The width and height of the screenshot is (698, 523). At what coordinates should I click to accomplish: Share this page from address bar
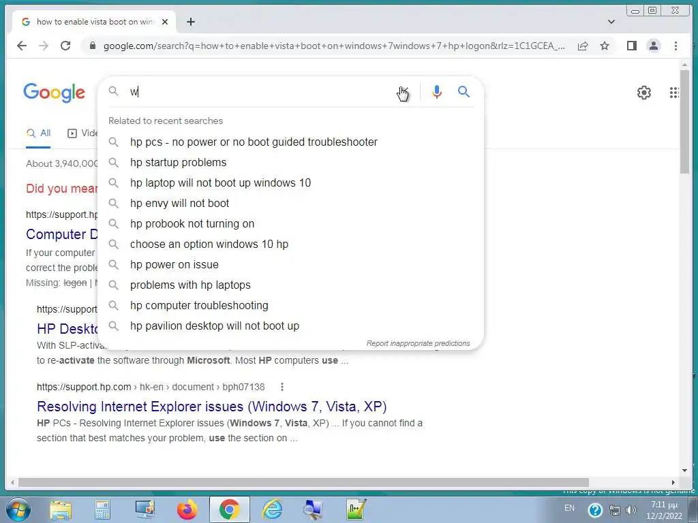[x=583, y=46]
